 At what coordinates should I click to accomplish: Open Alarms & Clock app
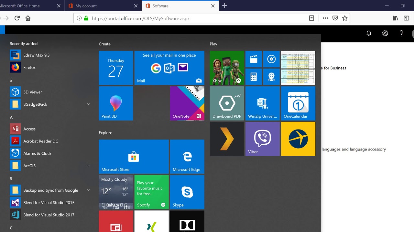pyautogui.click(x=50, y=153)
